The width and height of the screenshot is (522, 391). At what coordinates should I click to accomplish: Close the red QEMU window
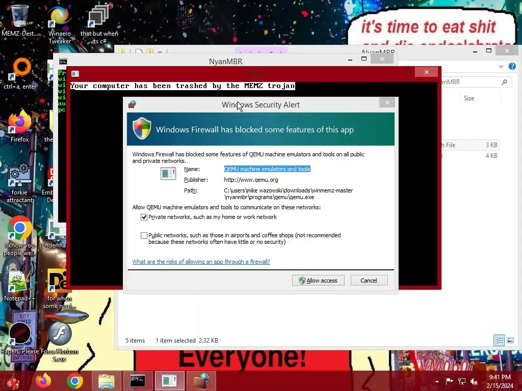click(427, 72)
